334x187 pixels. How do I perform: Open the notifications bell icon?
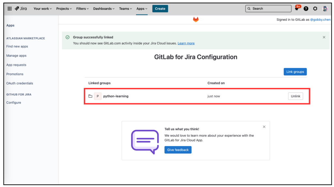point(297,9)
